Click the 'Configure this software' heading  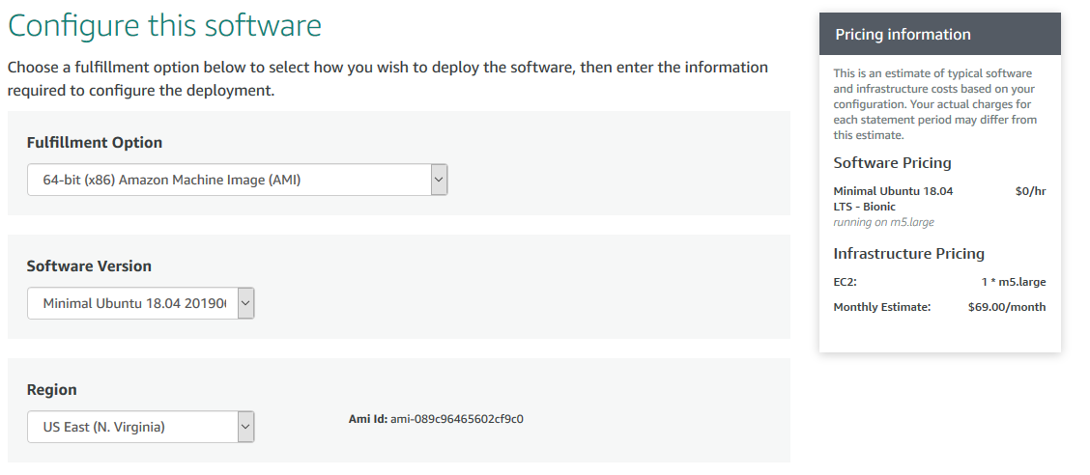tap(164, 26)
